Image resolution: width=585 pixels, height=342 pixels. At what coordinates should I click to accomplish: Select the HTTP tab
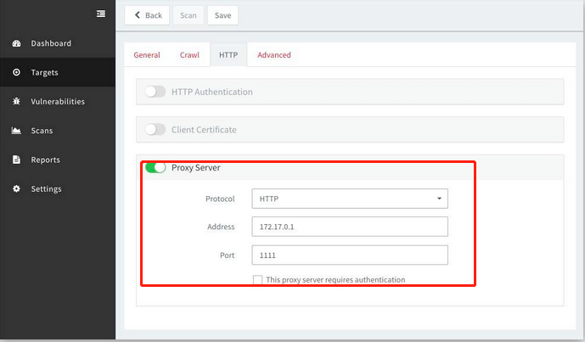(228, 55)
